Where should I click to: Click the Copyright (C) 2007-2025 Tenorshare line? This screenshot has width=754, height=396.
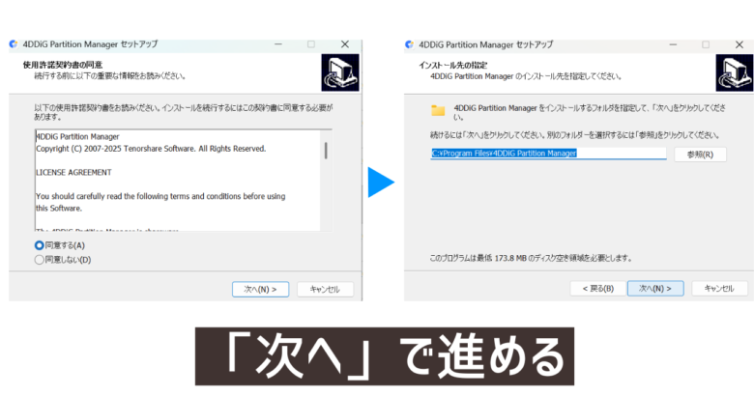click(151, 149)
